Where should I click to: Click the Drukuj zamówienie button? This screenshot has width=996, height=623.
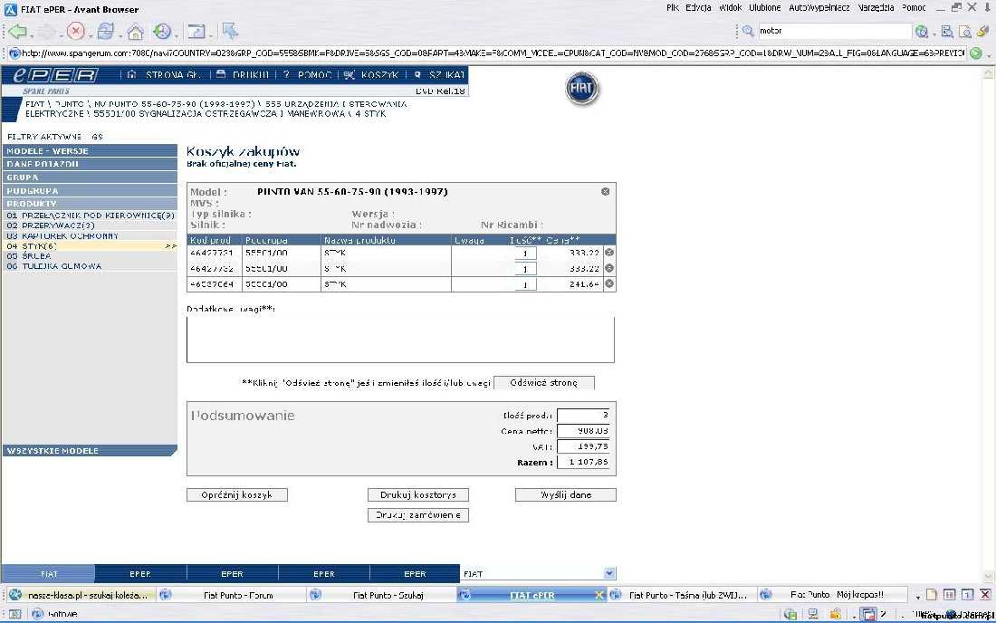tap(418, 515)
